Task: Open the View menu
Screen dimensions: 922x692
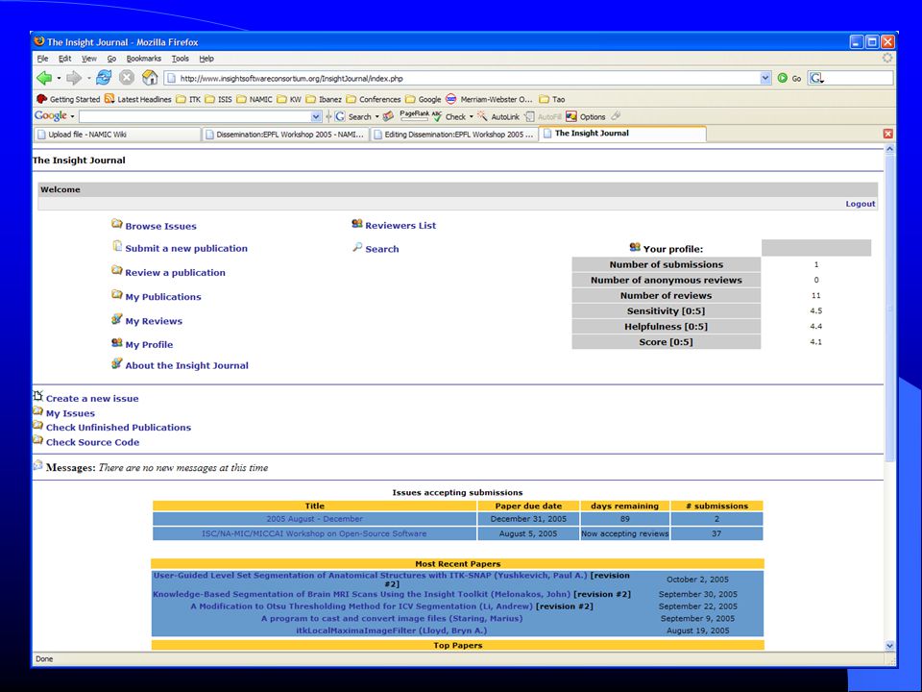Action: (89, 59)
